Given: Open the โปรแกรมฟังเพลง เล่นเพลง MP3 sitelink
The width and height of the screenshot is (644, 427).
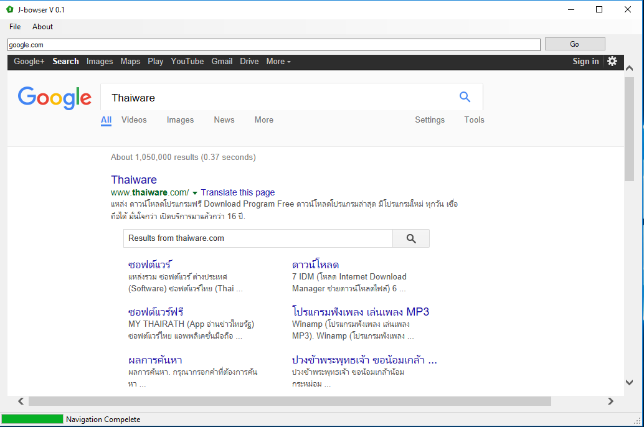Looking at the screenshot, I should (361, 312).
